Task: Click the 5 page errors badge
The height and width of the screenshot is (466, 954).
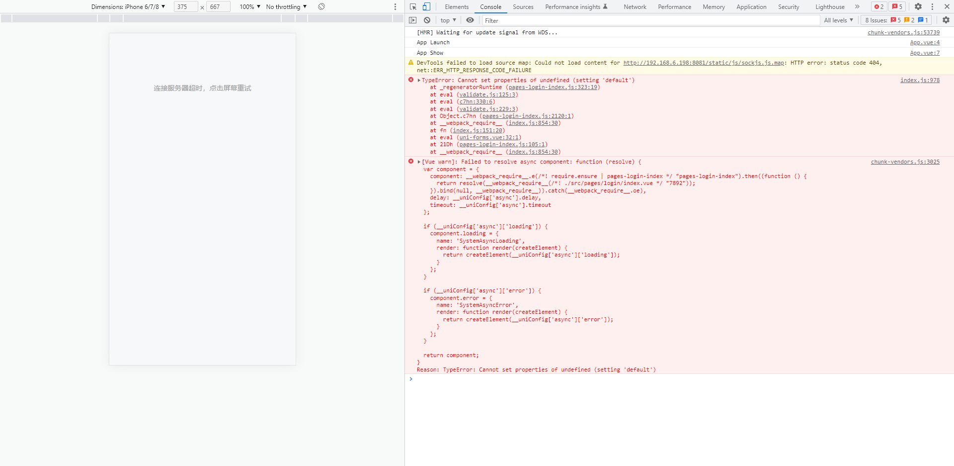Action: coord(897,6)
